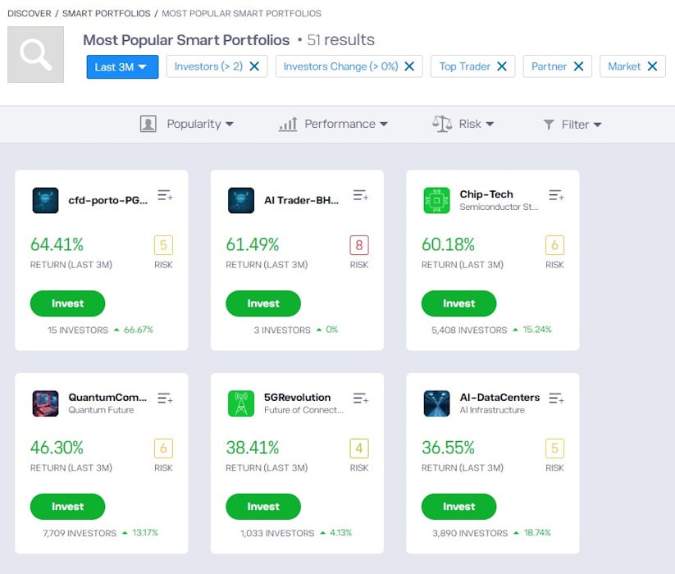This screenshot has height=574, width=675.
Task: Click risk score 6 on QuantumCom
Action: click(x=163, y=449)
